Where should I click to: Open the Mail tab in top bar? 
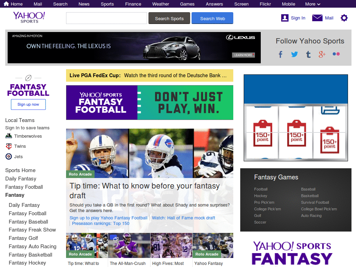[x=38, y=4]
